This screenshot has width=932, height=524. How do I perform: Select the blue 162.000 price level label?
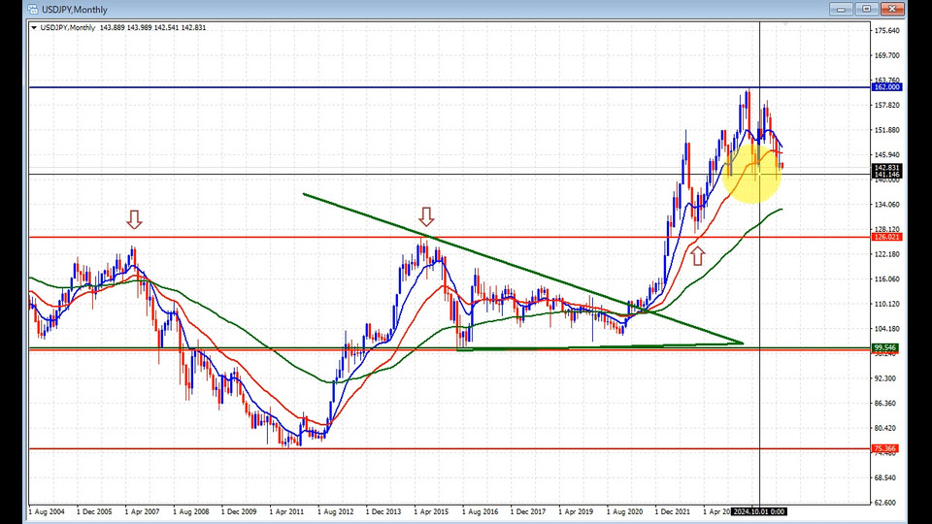click(x=886, y=87)
